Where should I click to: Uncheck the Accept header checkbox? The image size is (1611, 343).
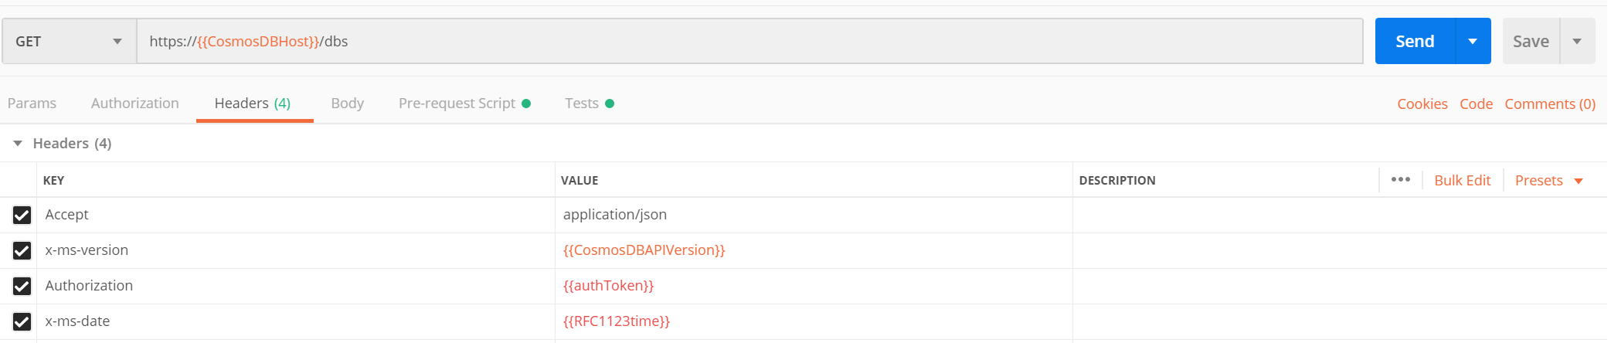tap(22, 215)
